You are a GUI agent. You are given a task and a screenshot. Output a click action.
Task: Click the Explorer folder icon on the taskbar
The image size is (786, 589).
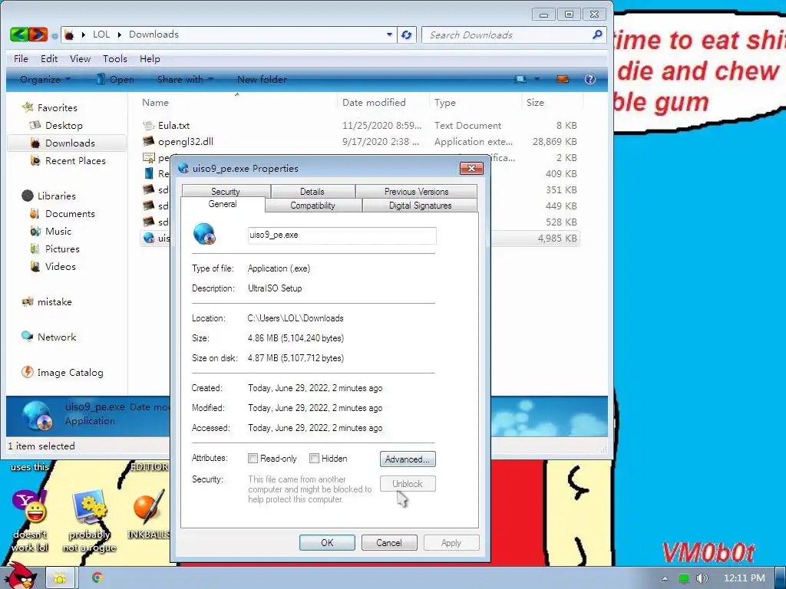pyautogui.click(x=60, y=578)
